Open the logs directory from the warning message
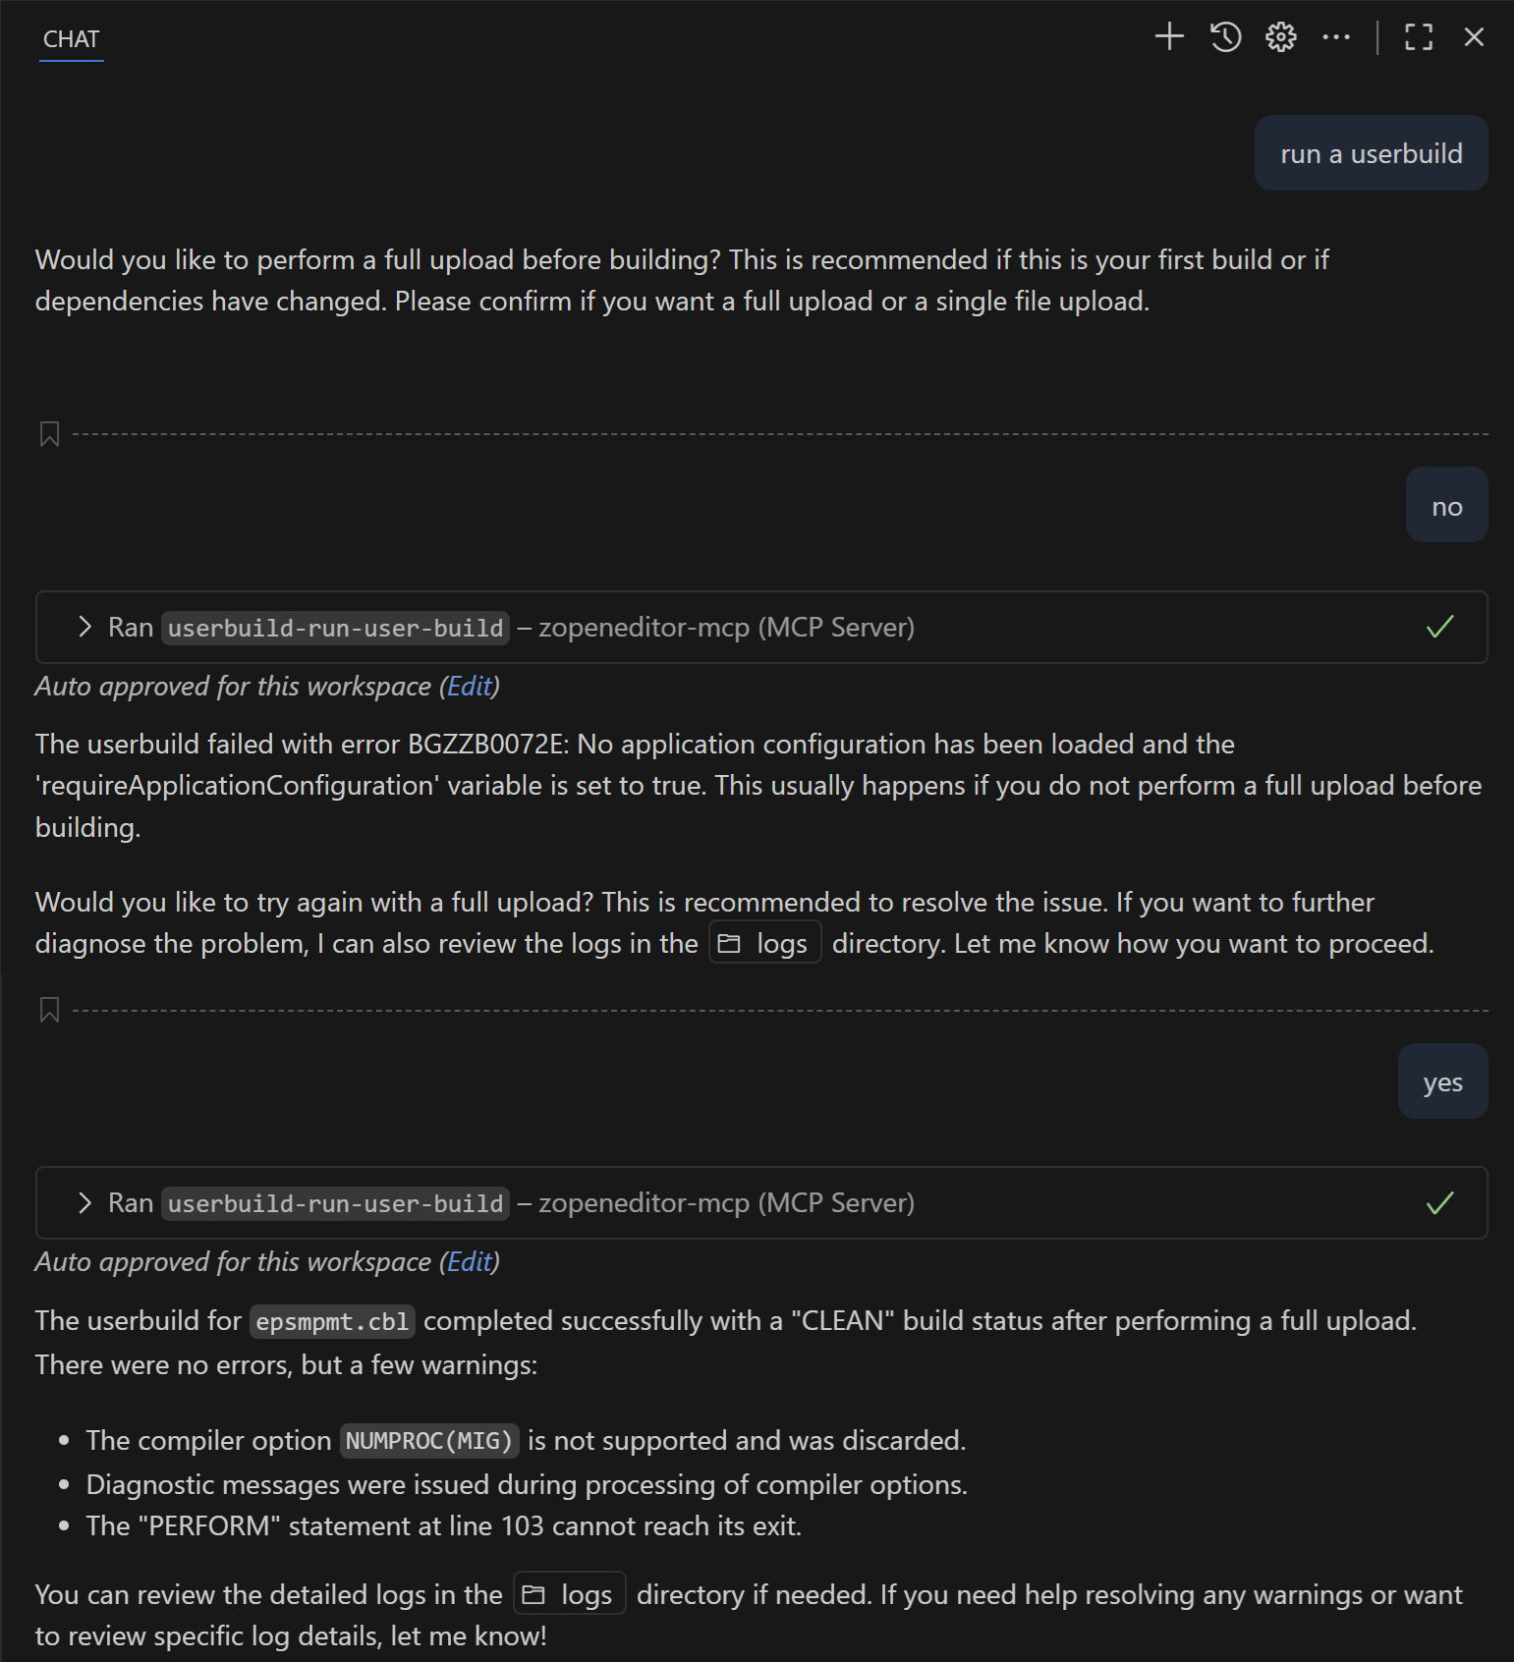The height and width of the screenshot is (1662, 1514). click(x=765, y=942)
